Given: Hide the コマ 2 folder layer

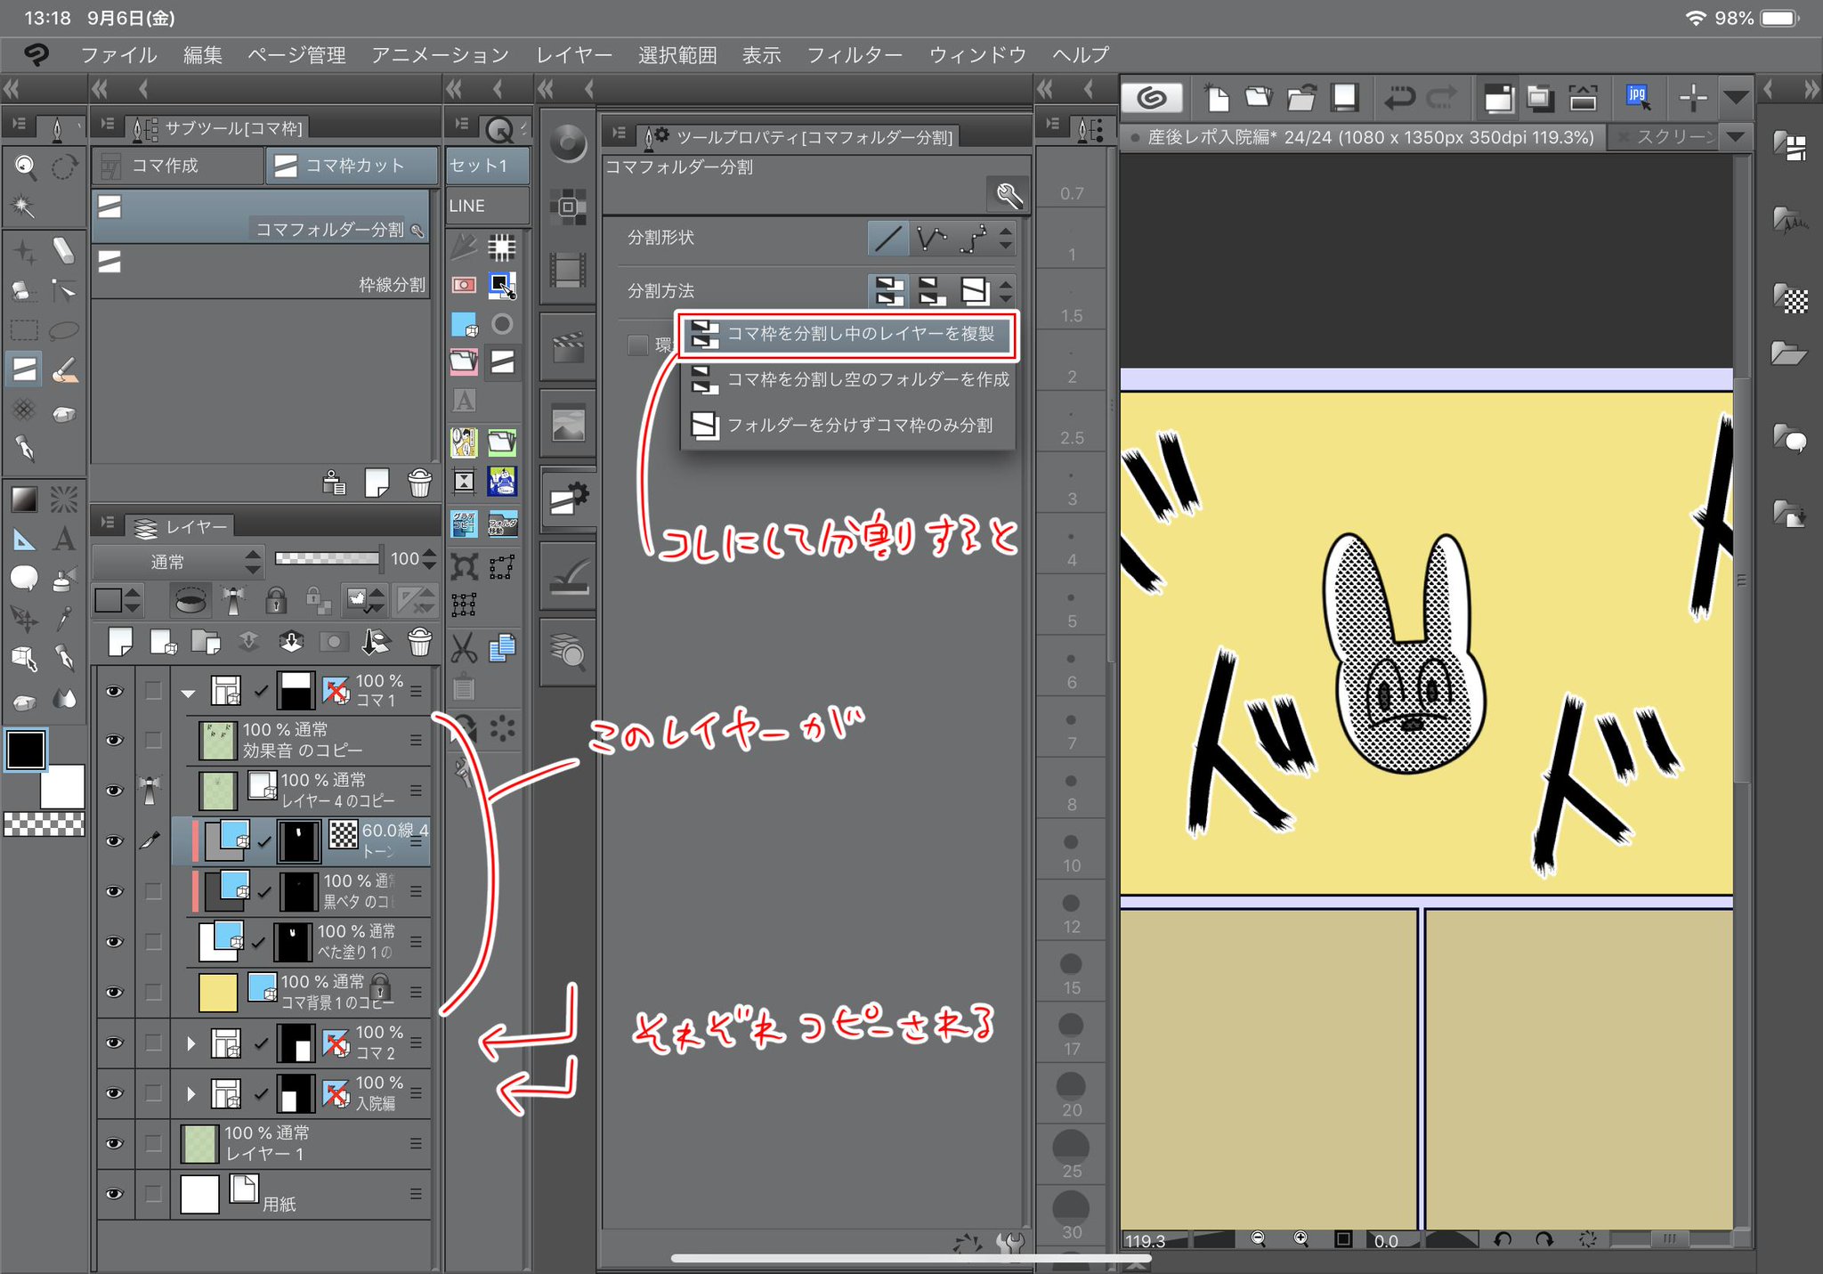Looking at the screenshot, I should 115,1042.
